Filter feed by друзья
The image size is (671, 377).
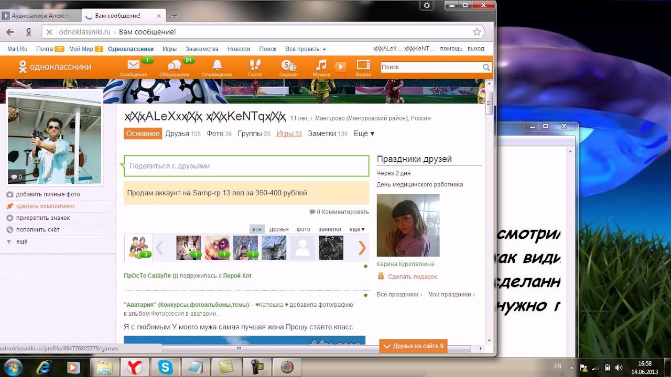tap(279, 229)
